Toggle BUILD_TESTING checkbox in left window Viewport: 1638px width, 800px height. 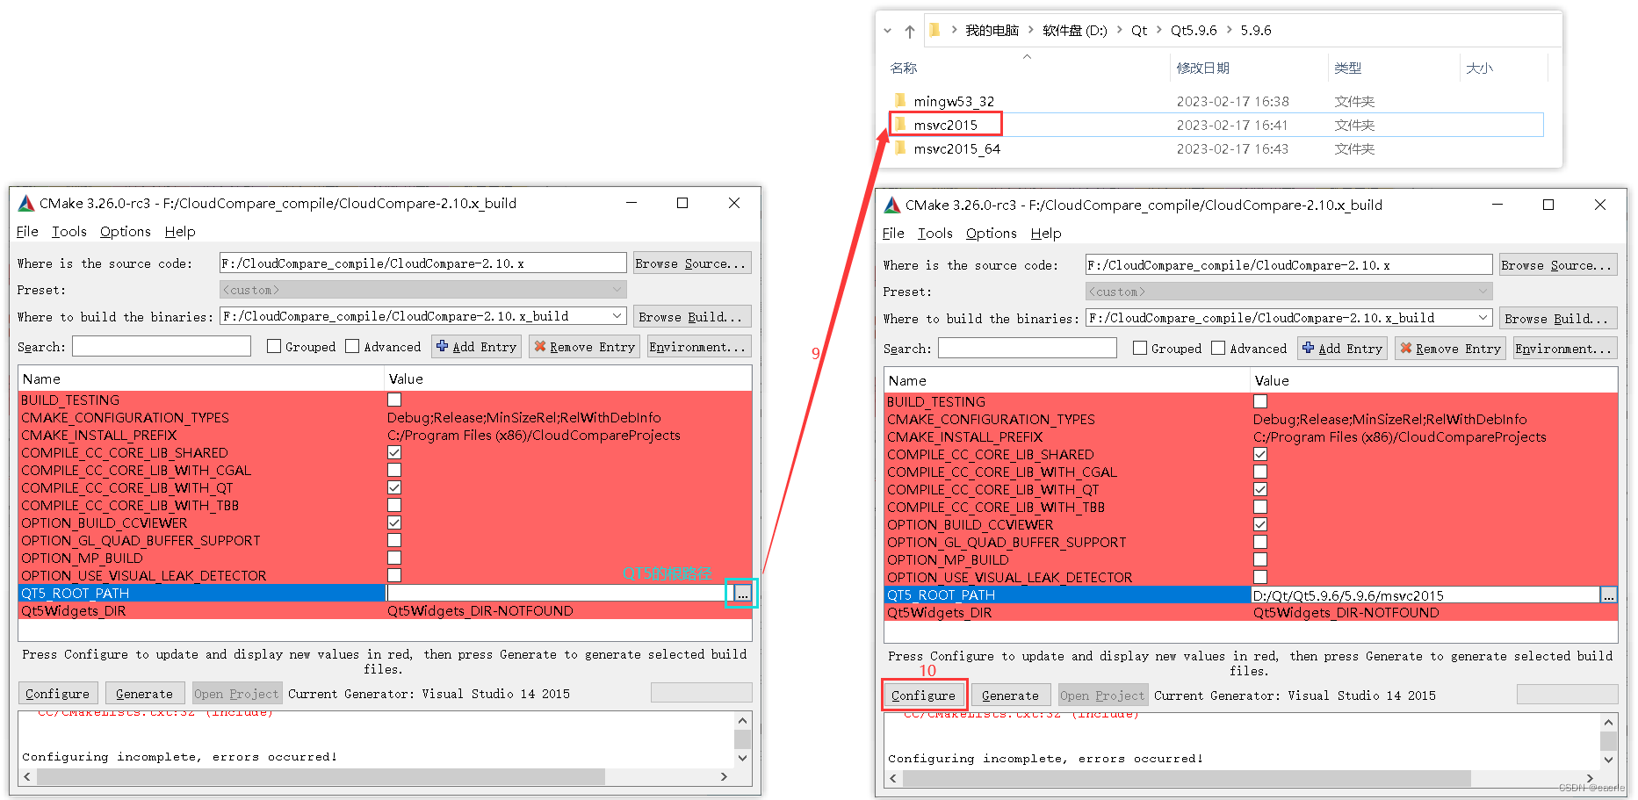[x=394, y=400]
